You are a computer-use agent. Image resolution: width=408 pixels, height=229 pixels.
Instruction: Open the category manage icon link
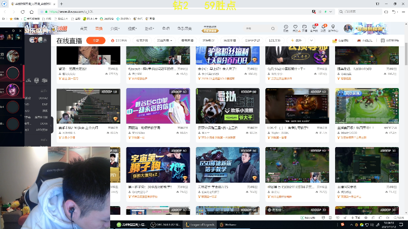click(390, 41)
